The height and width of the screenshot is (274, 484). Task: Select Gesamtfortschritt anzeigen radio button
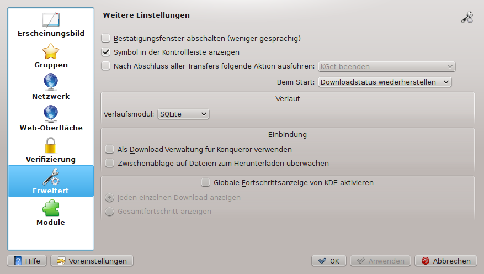point(109,211)
